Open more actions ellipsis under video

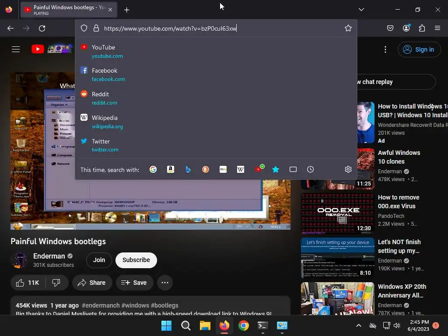165,283
